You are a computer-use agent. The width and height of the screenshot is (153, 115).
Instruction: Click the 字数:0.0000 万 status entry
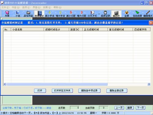[110, 113]
